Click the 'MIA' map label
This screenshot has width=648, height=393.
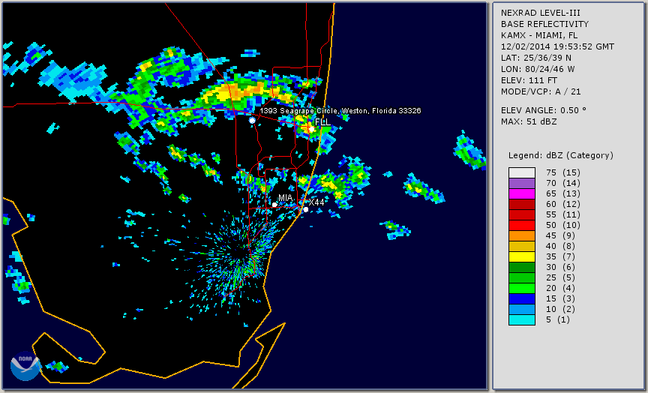tap(285, 198)
